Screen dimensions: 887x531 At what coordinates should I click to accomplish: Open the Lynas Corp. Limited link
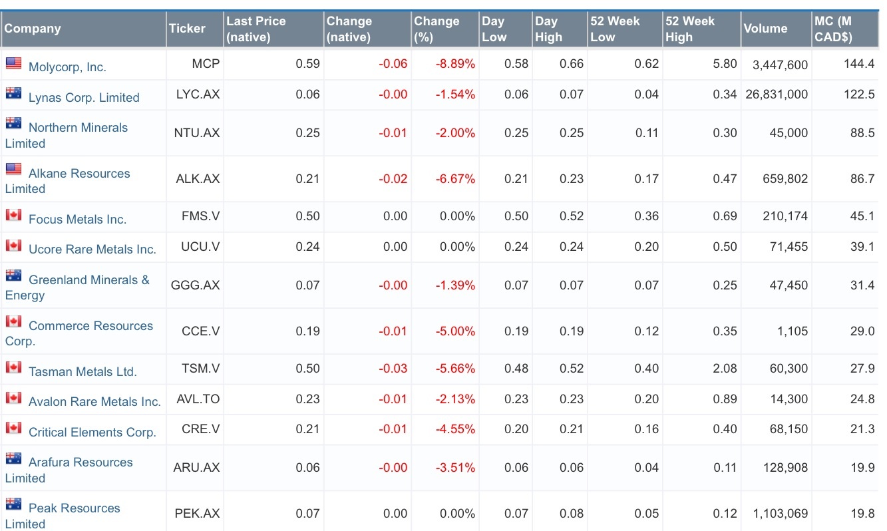click(84, 98)
